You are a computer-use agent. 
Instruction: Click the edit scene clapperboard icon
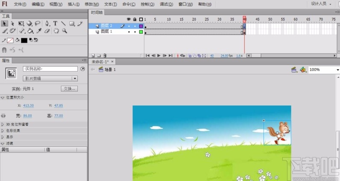pos(294,70)
